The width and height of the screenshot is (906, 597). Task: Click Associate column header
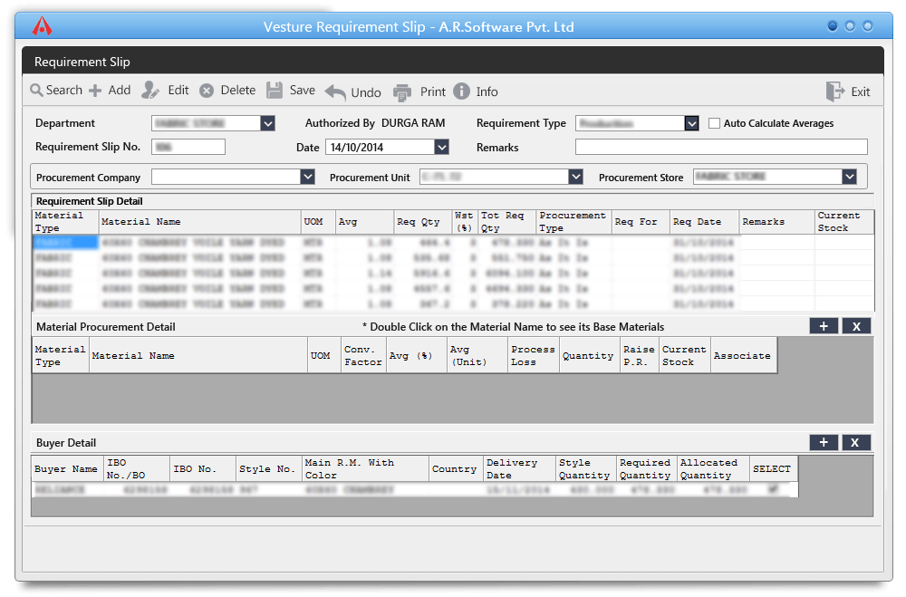click(744, 355)
